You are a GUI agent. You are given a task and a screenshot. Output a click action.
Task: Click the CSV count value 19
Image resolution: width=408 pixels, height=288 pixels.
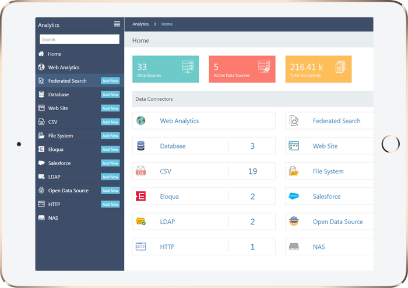point(252,171)
